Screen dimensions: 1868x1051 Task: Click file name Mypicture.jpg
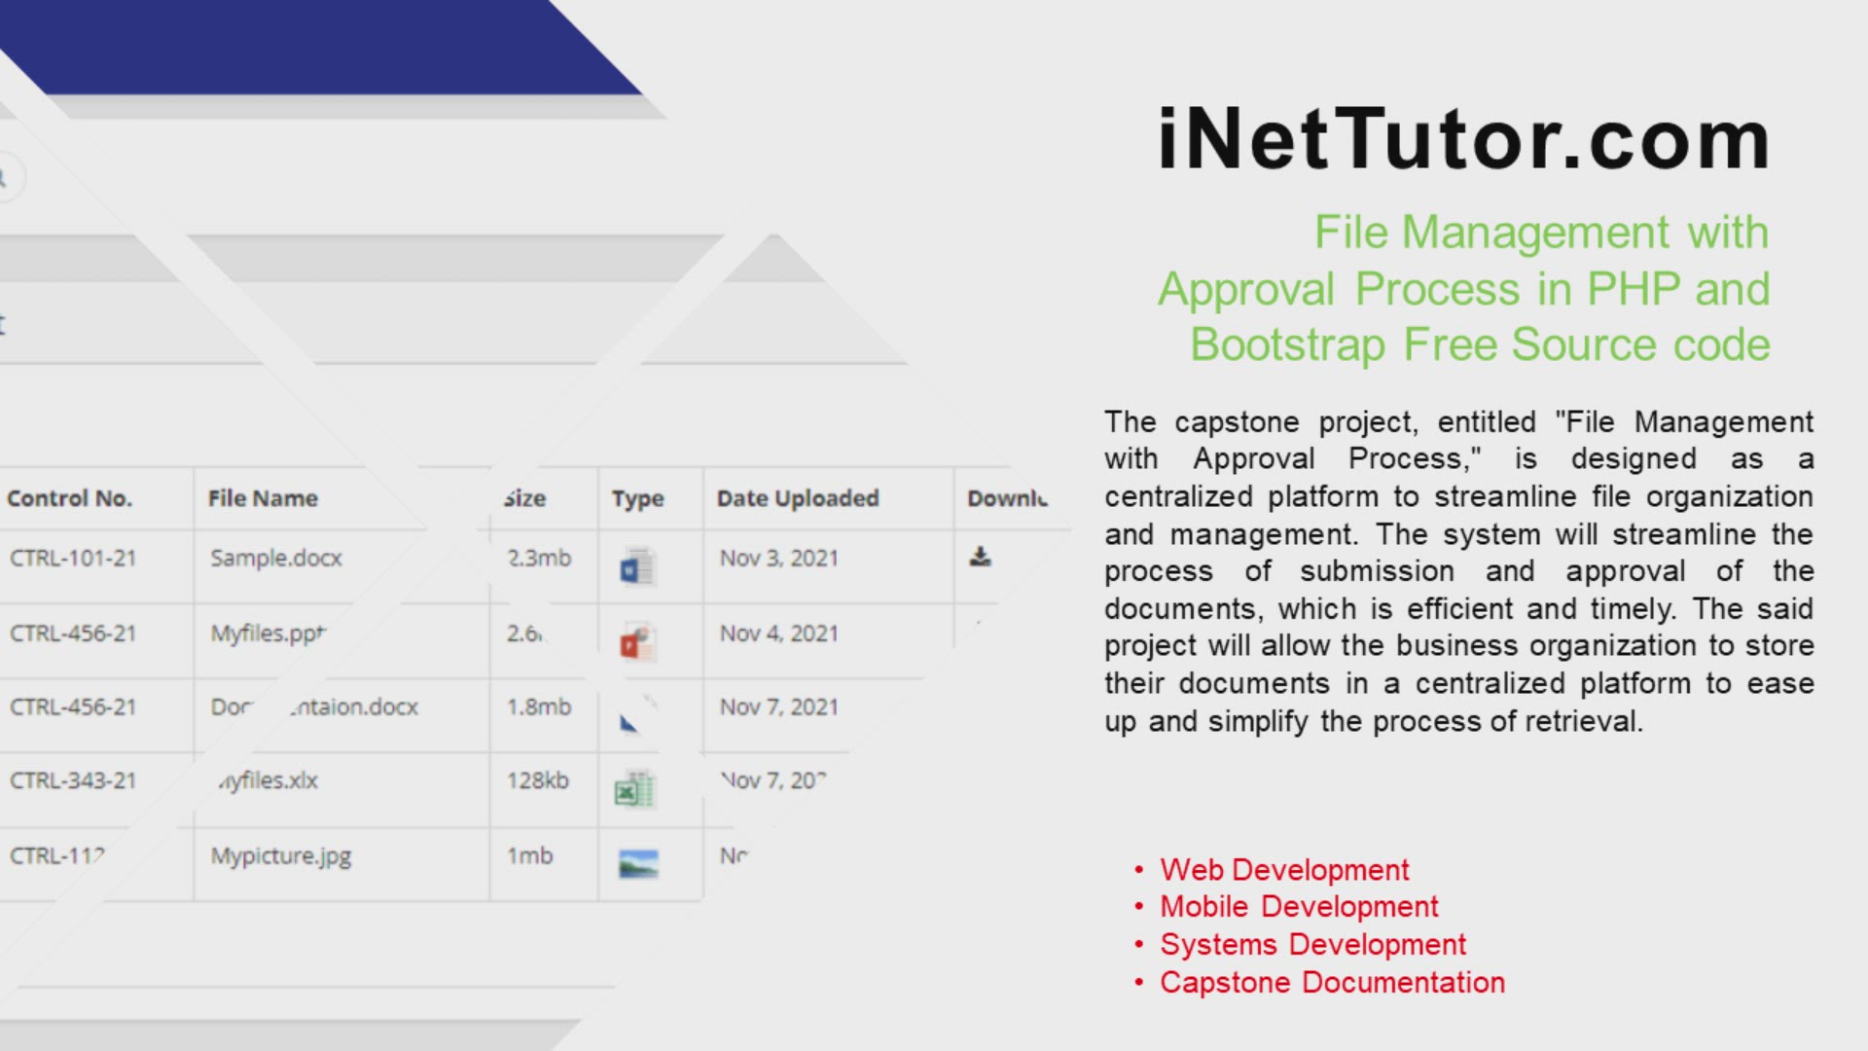click(281, 856)
